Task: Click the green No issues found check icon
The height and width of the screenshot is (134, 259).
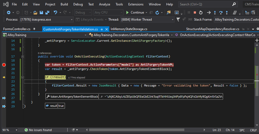Action: pyautogui.click(x=26, y=130)
